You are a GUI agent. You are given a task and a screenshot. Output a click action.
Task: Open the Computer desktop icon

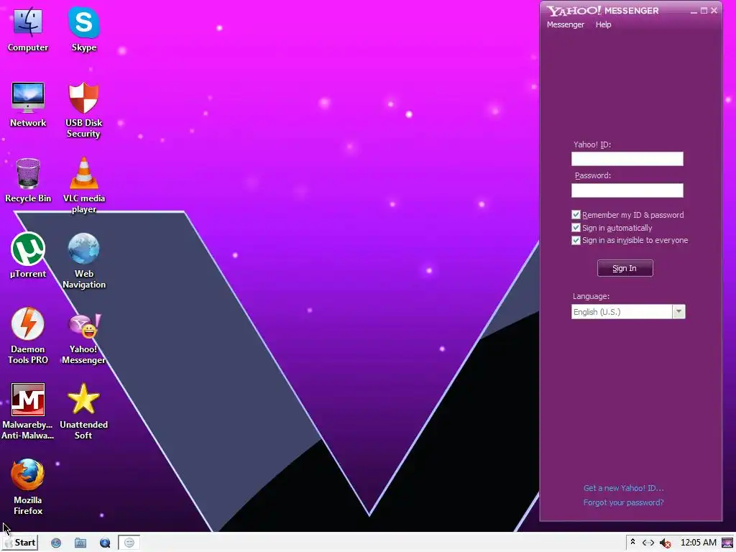point(28,29)
